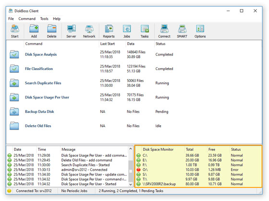Click the Total column header
The width and height of the screenshot is (269, 201).
click(x=190, y=149)
